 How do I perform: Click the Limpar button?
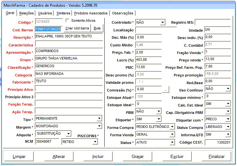point(19,157)
